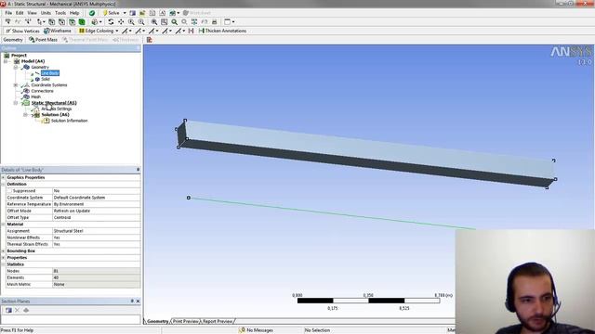Open the Units menu
This screenshot has width=595, height=334.
click(x=46, y=13)
